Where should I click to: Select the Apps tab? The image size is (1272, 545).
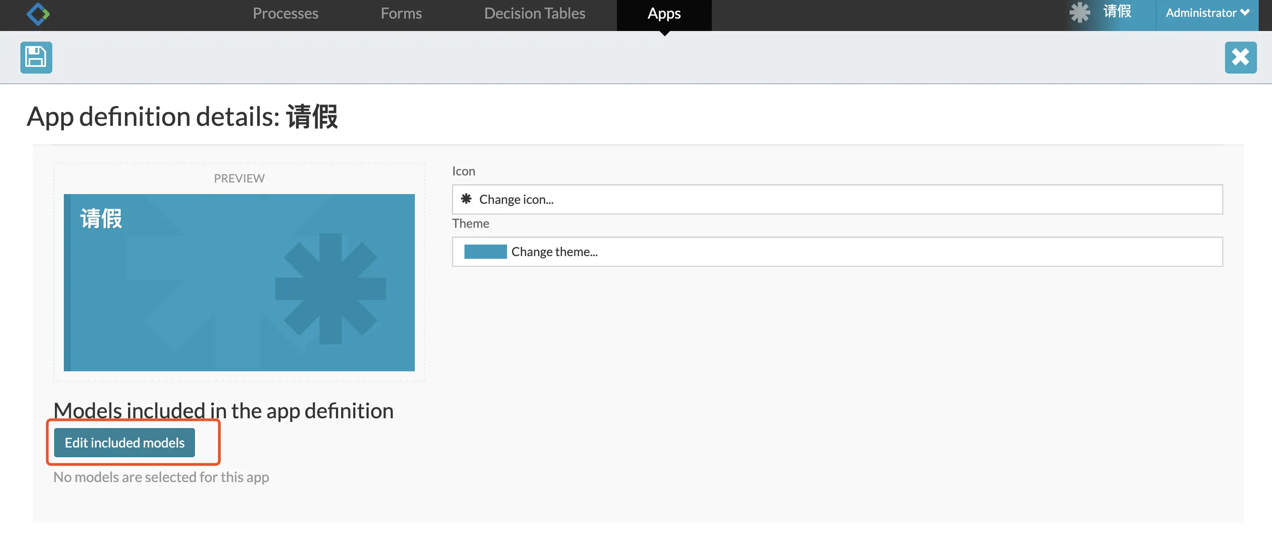pos(663,13)
